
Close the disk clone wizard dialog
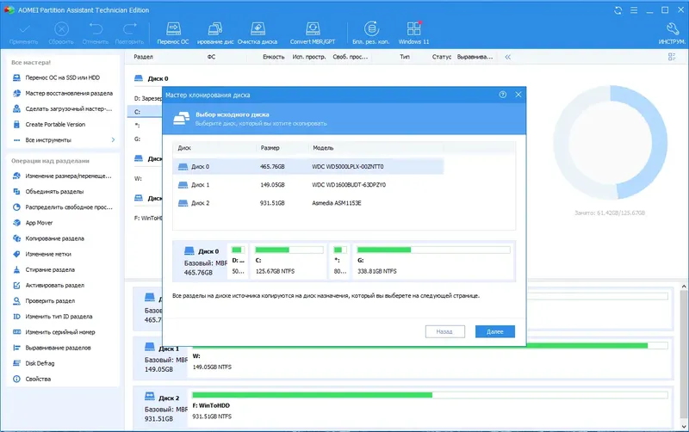pyautogui.click(x=518, y=95)
